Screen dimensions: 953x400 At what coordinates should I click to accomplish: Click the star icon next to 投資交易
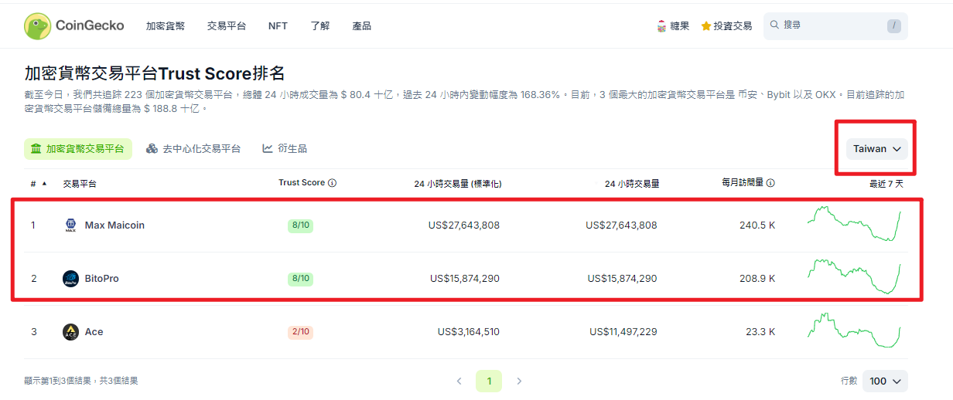click(x=705, y=25)
